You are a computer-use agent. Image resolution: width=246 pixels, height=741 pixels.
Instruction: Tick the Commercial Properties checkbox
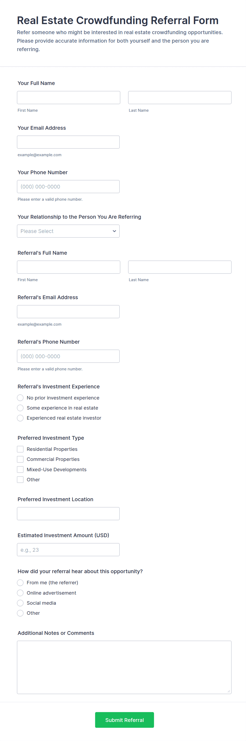[x=20, y=459]
